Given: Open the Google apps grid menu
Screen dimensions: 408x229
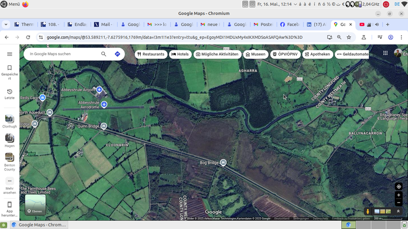Looking at the screenshot, I should [385, 54].
